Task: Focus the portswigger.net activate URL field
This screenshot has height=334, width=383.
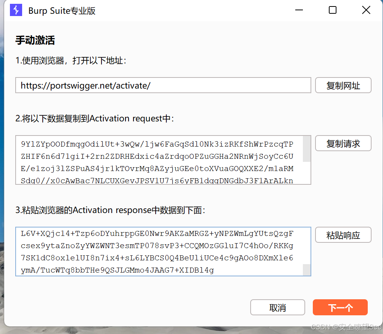Action: (163, 85)
